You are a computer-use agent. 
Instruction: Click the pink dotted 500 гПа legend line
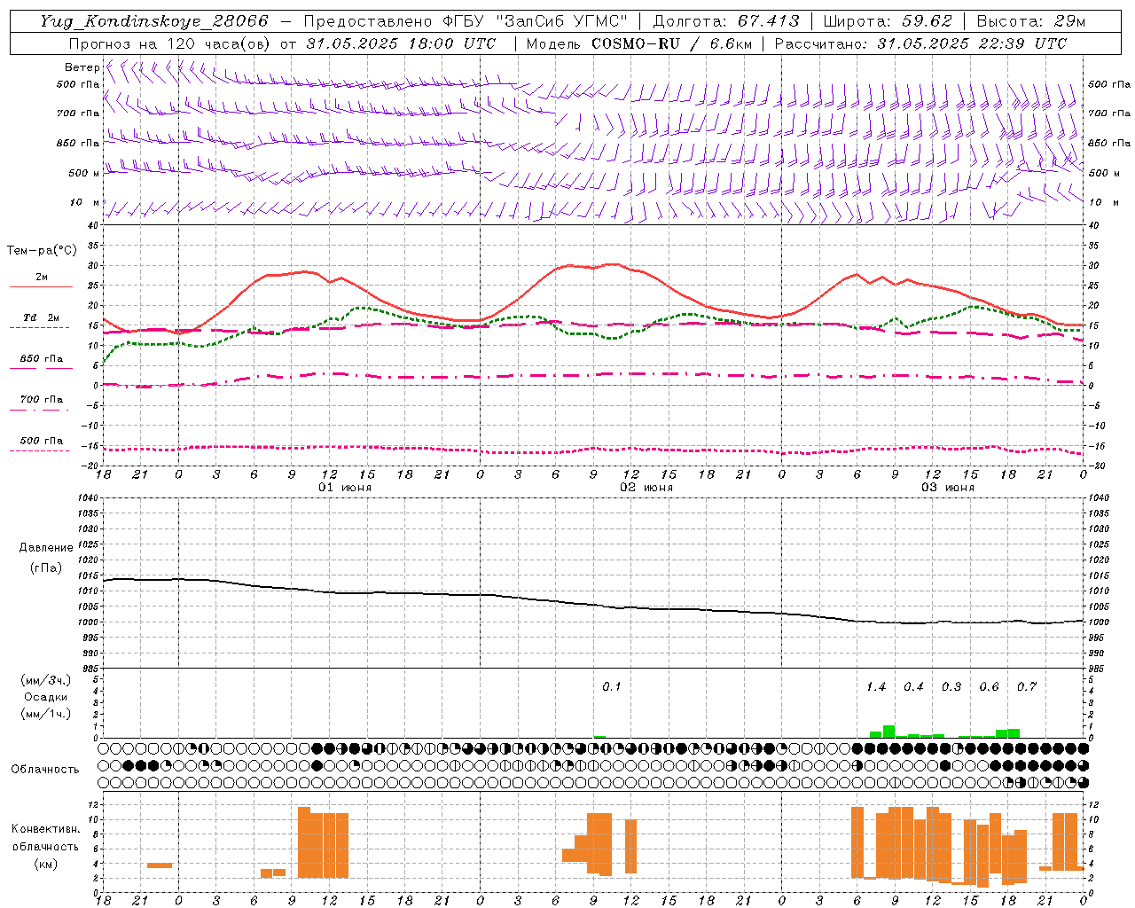(x=40, y=450)
